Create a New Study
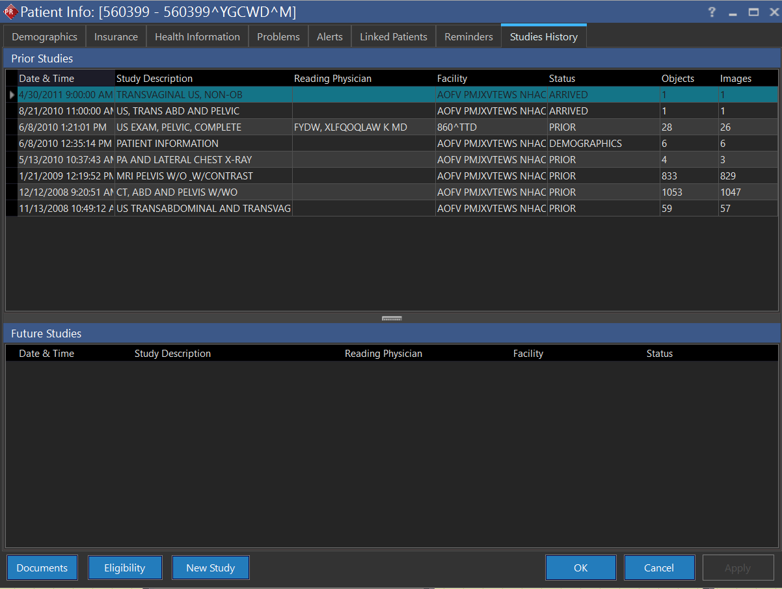 click(x=210, y=568)
